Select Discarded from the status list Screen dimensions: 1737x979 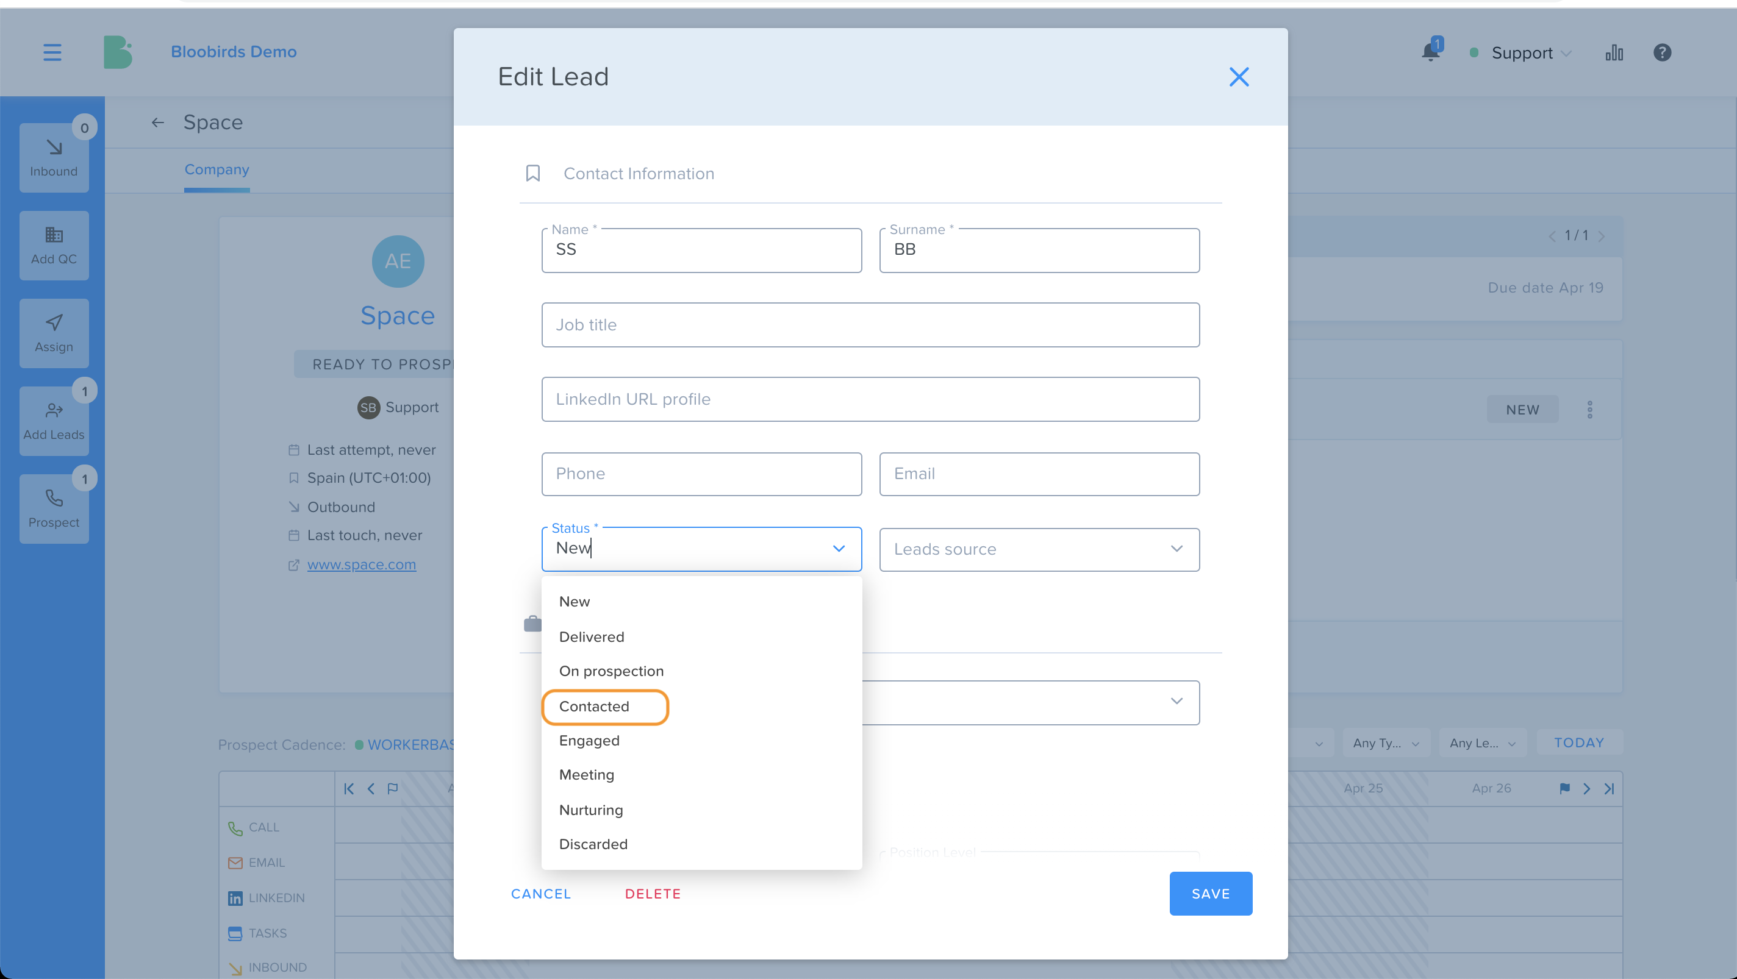click(701, 844)
